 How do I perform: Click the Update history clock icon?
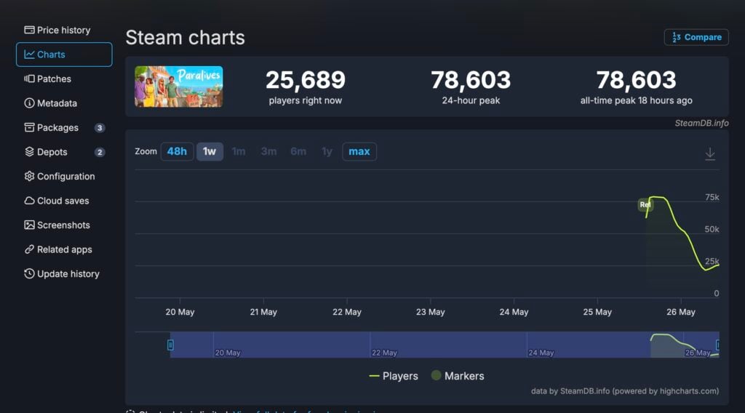click(29, 273)
